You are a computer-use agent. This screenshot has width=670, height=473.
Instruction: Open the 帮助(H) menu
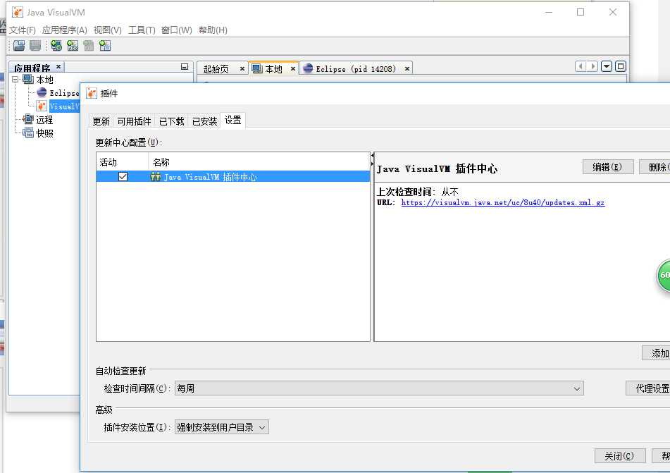(x=213, y=30)
